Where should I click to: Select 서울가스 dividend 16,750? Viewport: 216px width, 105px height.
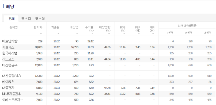pos(75,47)
